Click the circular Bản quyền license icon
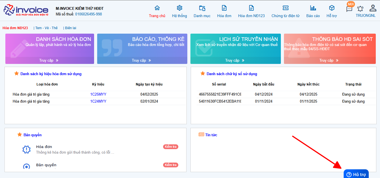Screen dimensions: 380x178 26,166
